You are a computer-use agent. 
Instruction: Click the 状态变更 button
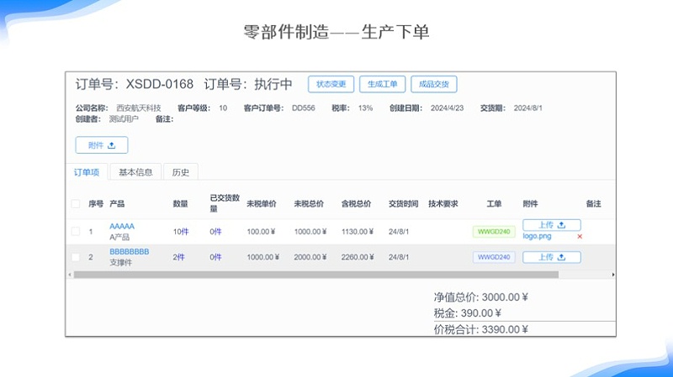[331, 84]
